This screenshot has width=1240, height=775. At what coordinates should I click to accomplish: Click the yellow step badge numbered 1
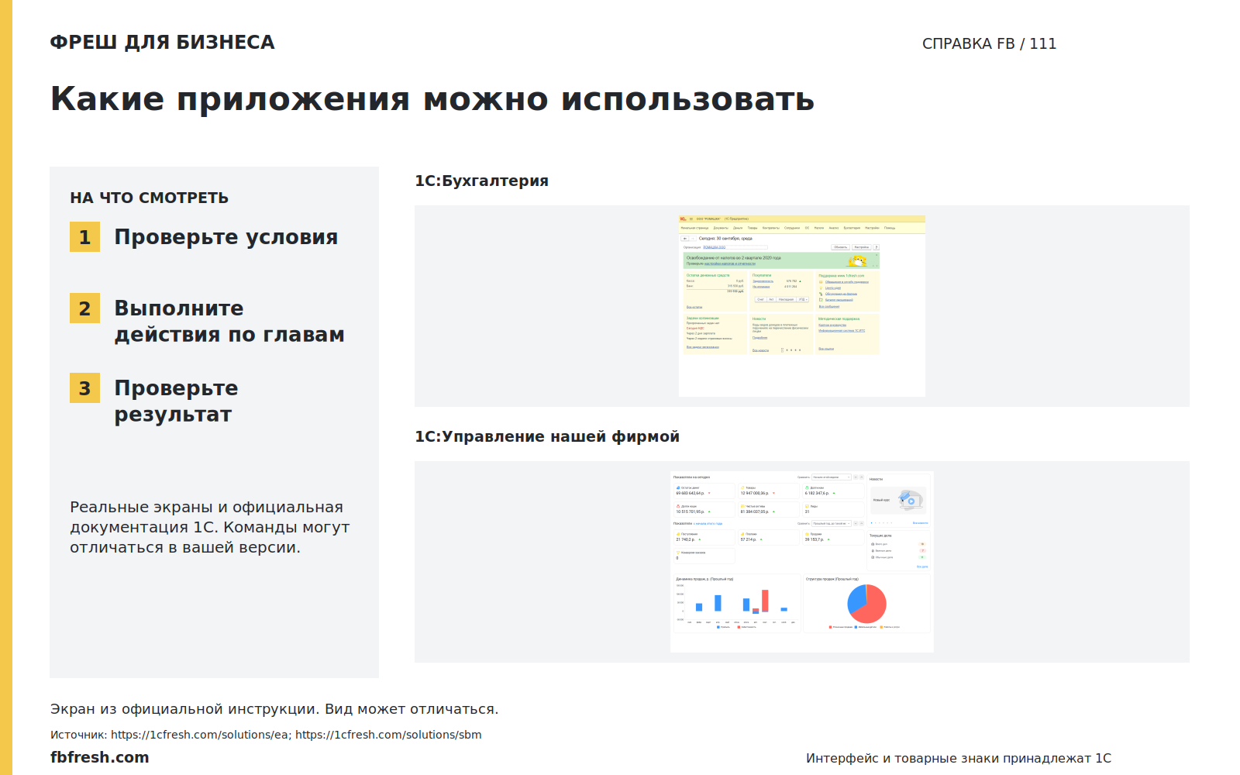(84, 237)
